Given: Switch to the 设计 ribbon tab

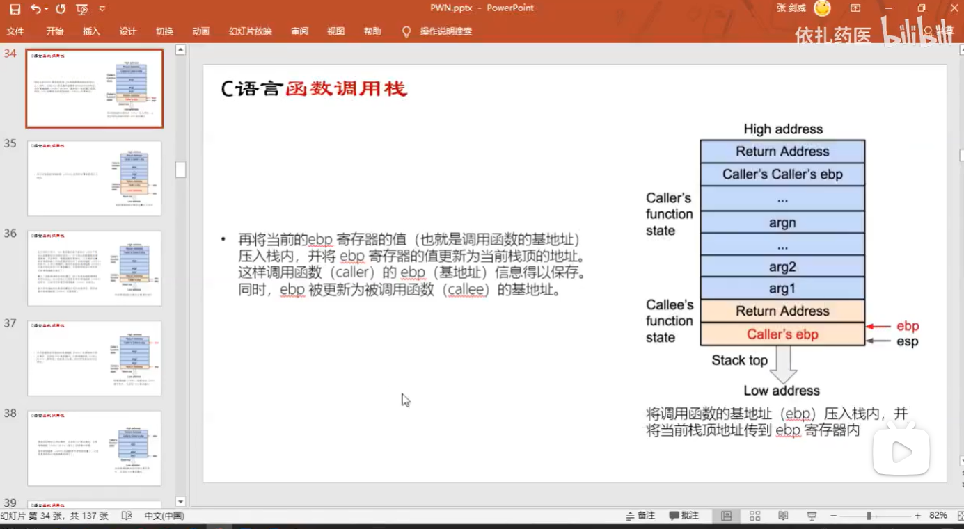Looking at the screenshot, I should pos(128,31).
